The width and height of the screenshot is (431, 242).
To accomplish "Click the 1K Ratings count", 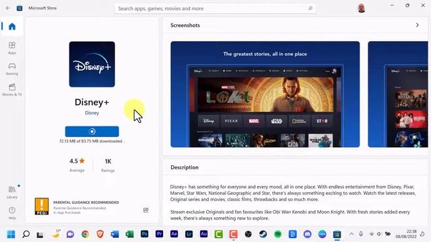I will point(108,165).
